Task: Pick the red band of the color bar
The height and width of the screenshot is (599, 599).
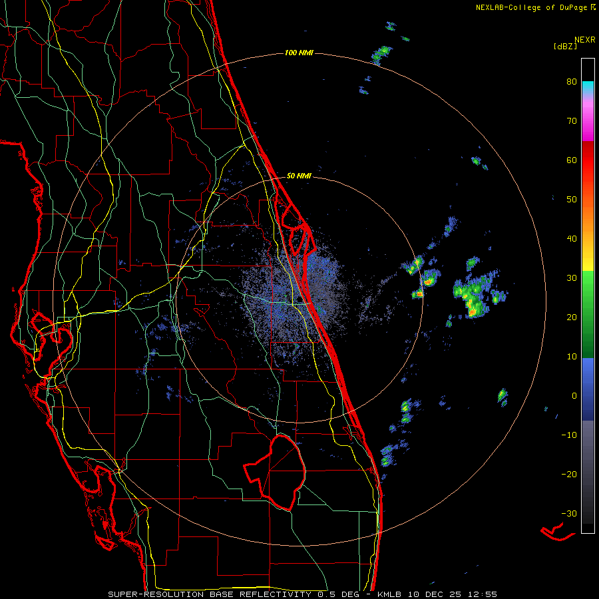Action: pos(588,160)
